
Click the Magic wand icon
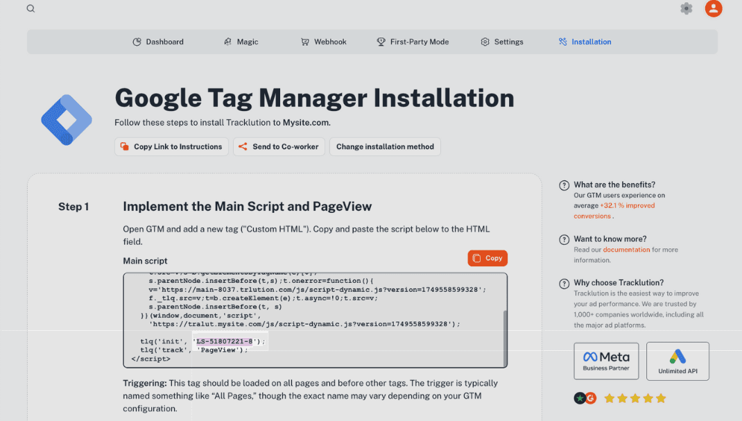coord(227,42)
